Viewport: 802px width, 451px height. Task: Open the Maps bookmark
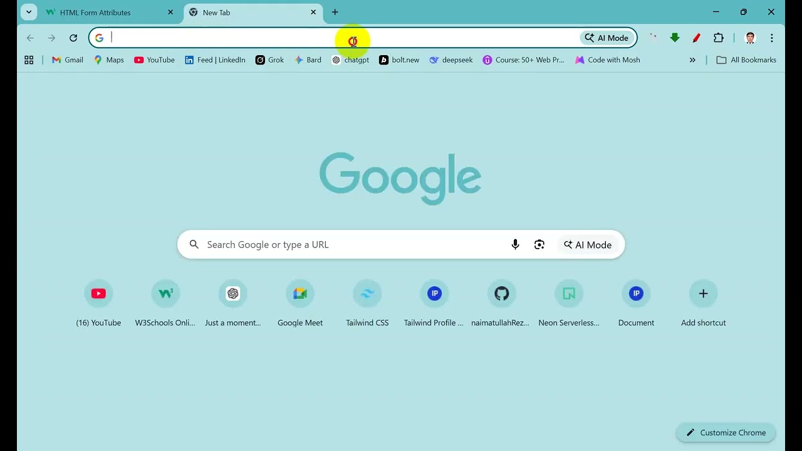[x=109, y=60]
